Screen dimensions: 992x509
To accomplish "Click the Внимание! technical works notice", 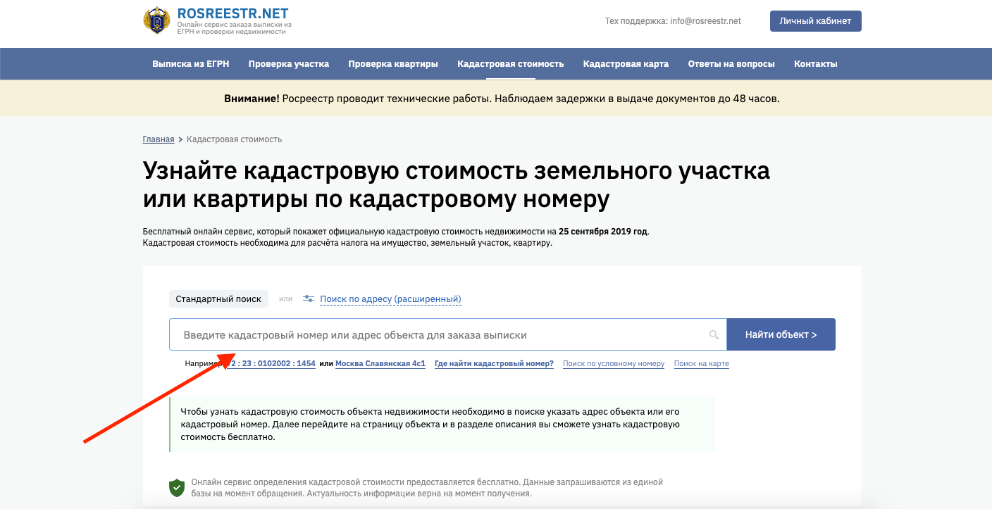I will click(502, 99).
